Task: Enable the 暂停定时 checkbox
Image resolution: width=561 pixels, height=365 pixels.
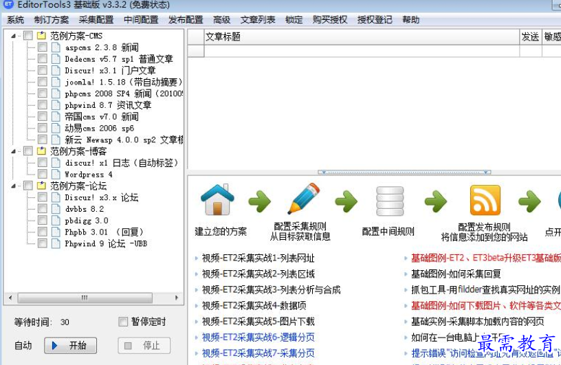Action: (x=122, y=322)
